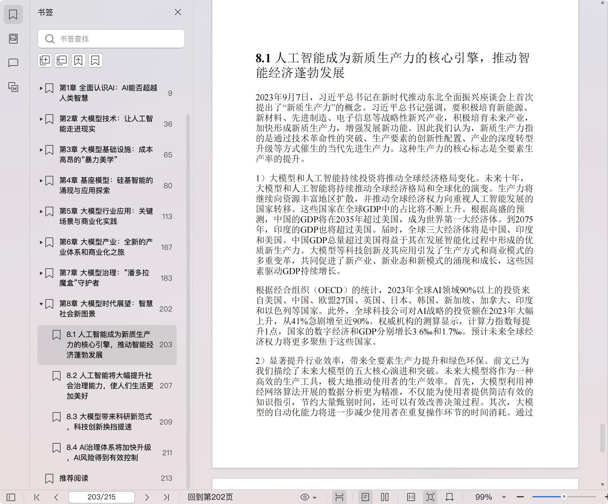Image resolution: width=608 pixels, height=504 pixels.
Task: Toggle eye protection mode icon
Action: [305, 497]
